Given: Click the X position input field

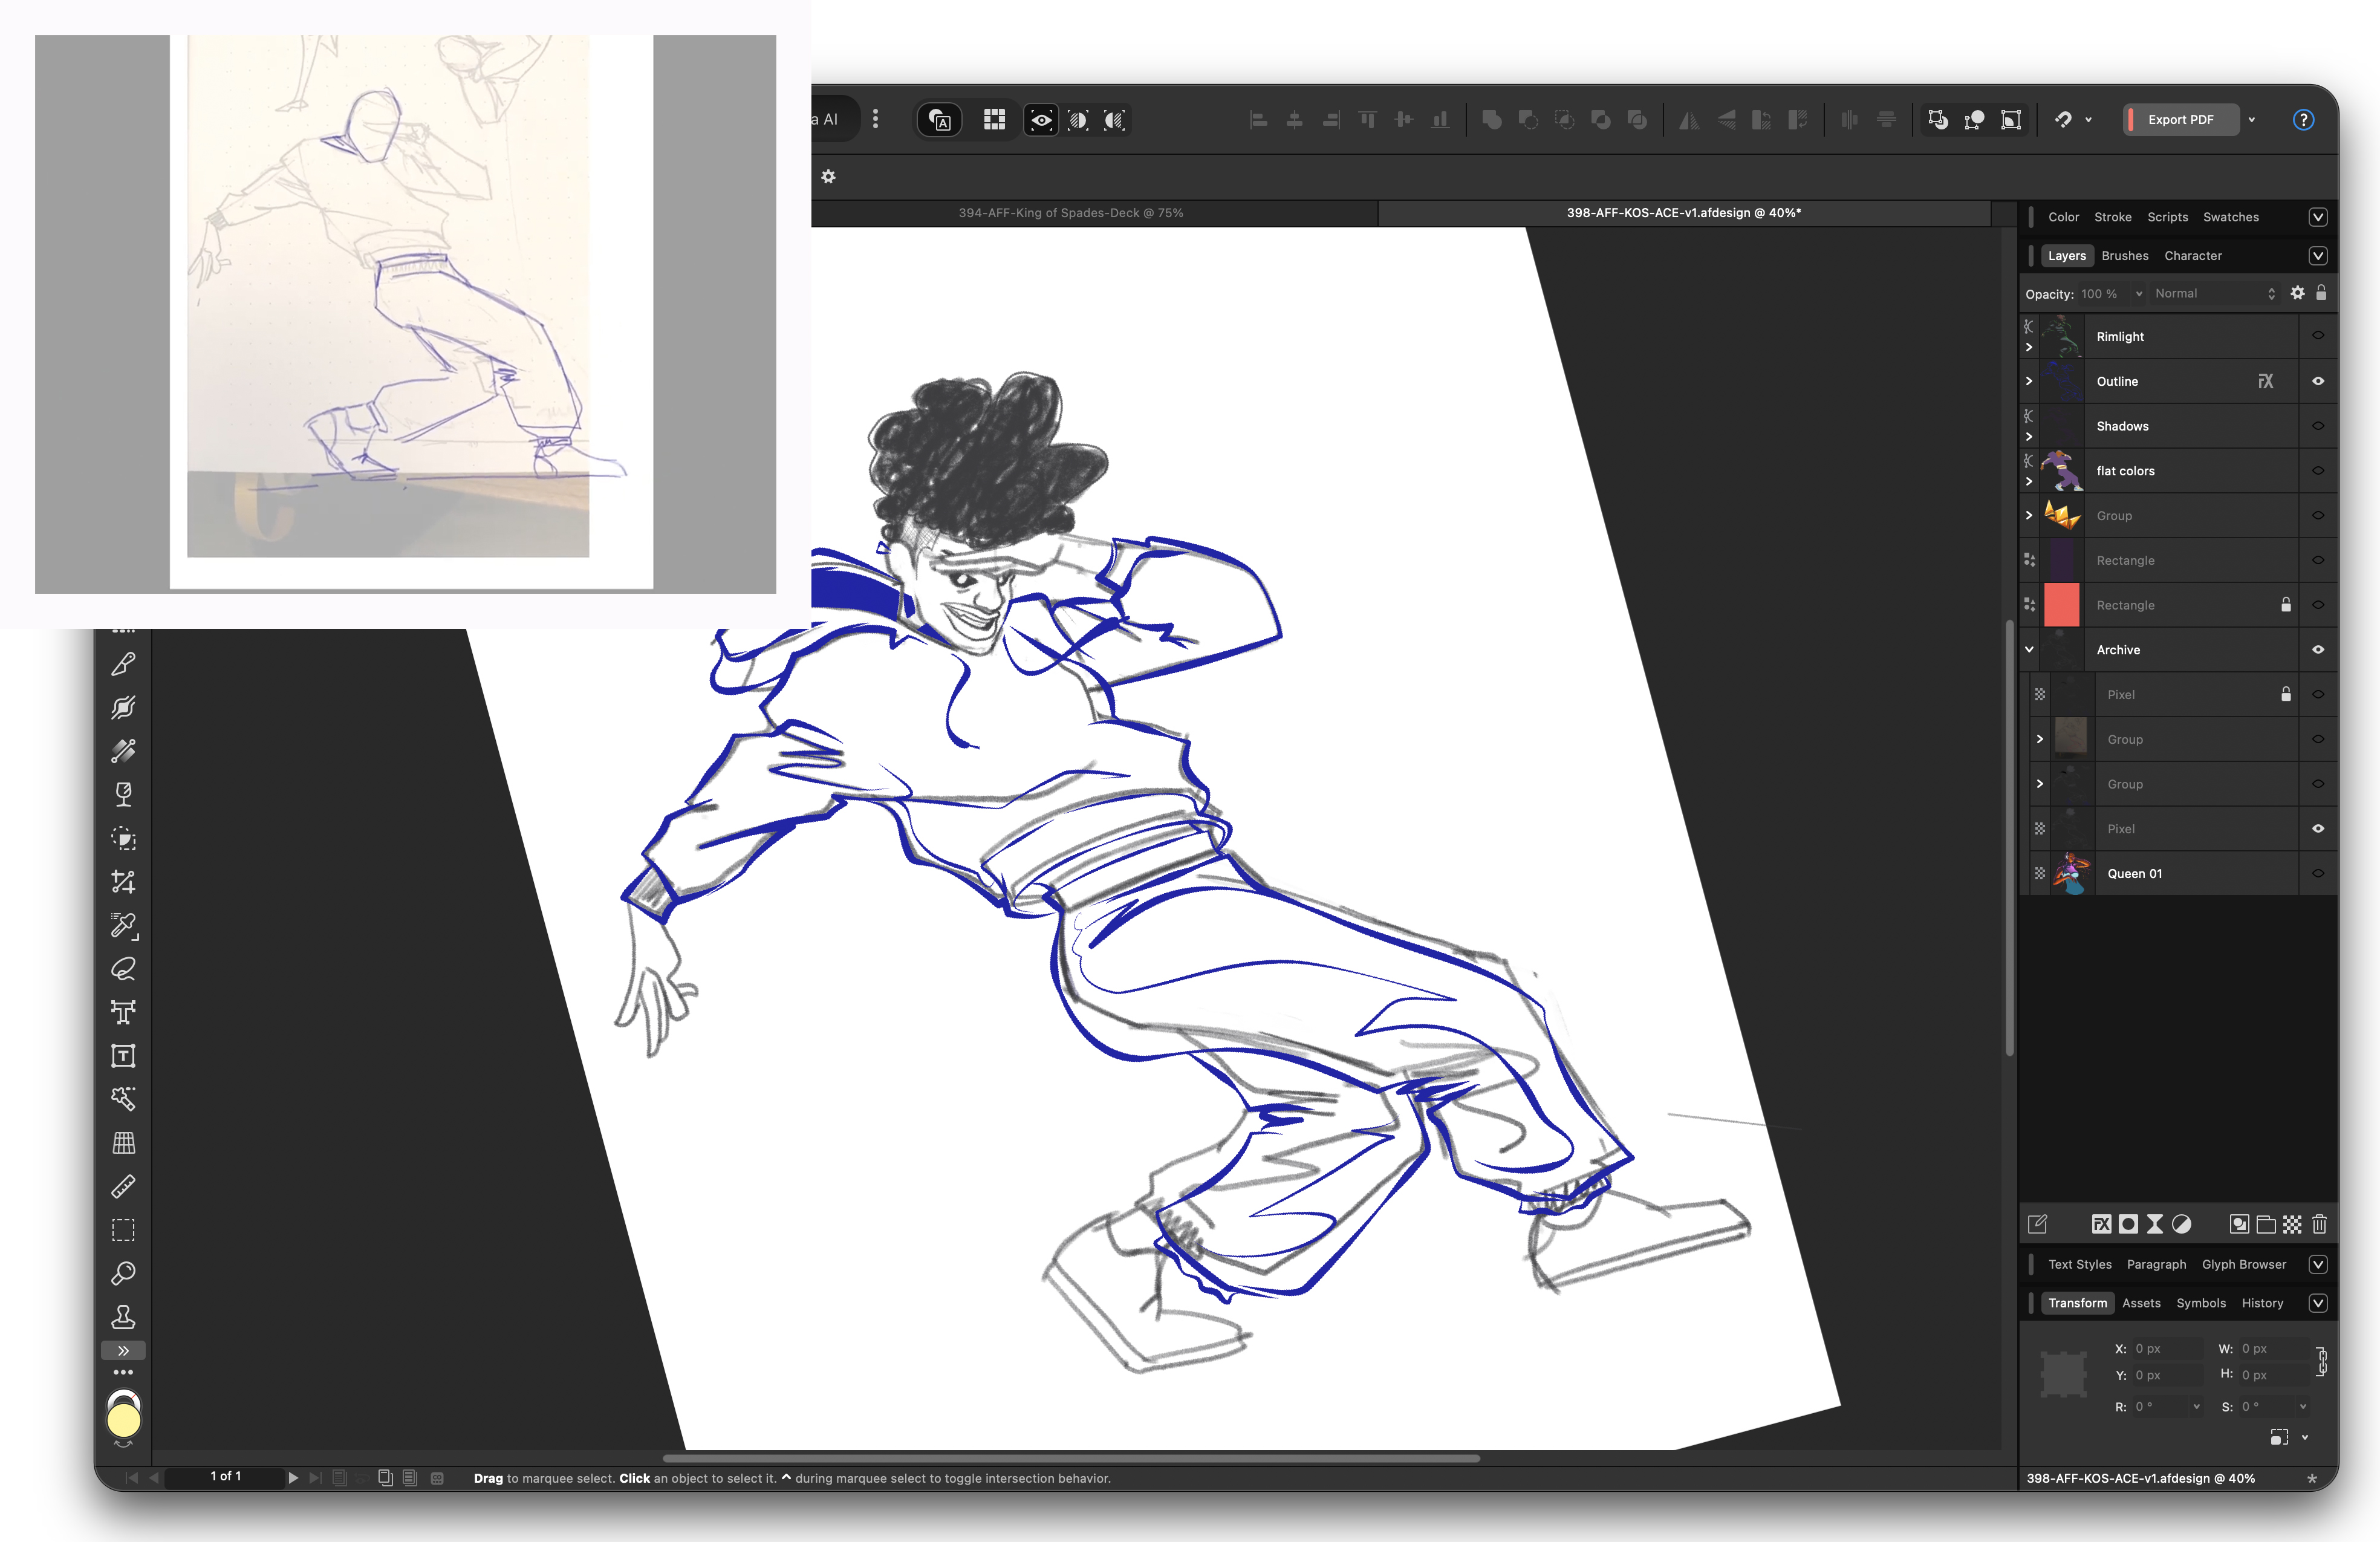Looking at the screenshot, I should tap(2167, 1348).
